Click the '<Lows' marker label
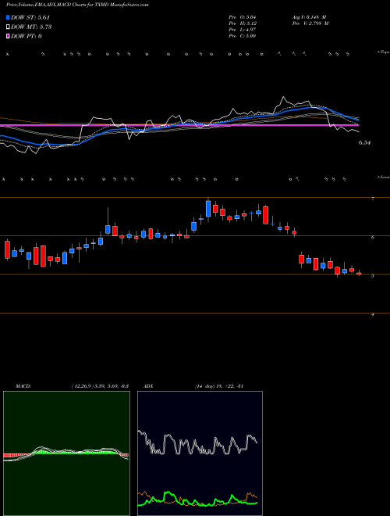Viewport: 390px width, 516px height. click(x=383, y=177)
